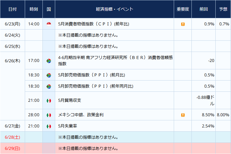
Task: Click the time 17:00
Action: (x=34, y=60)
